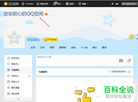
Task: Expand sidebar with the bottom chevron
Action: click(18, 99)
